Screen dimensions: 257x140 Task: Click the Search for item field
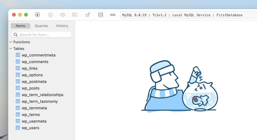click(x=41, y=35)
